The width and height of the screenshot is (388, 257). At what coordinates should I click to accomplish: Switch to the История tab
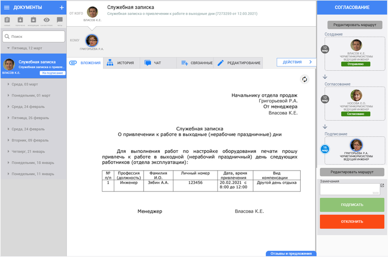[121, 63]
